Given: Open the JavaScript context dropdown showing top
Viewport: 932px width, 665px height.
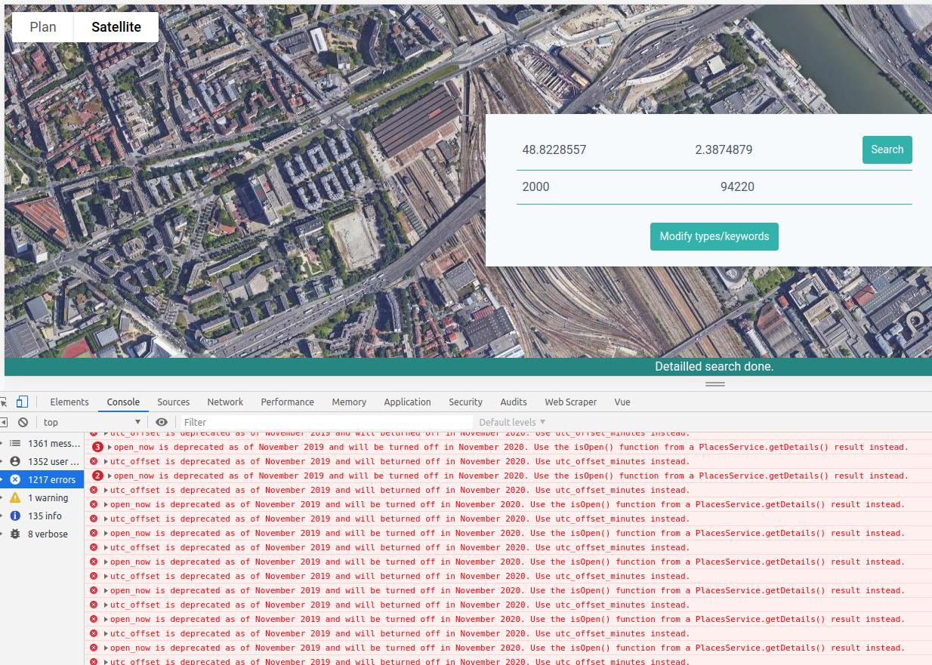Looking at the screenshot, I should pyautogui.click(x=91, y=422).
